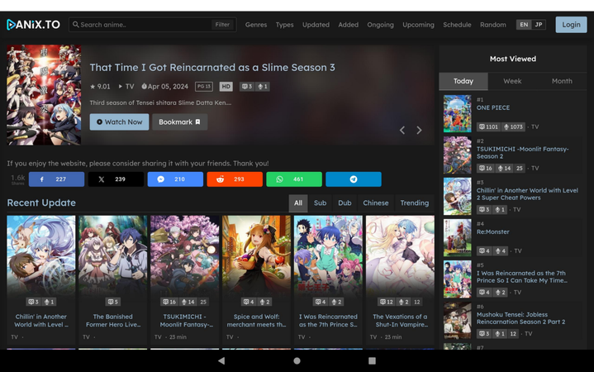Go to previous featured slide arrow
The image size is (594, 372).
click(x=402, y=130)
